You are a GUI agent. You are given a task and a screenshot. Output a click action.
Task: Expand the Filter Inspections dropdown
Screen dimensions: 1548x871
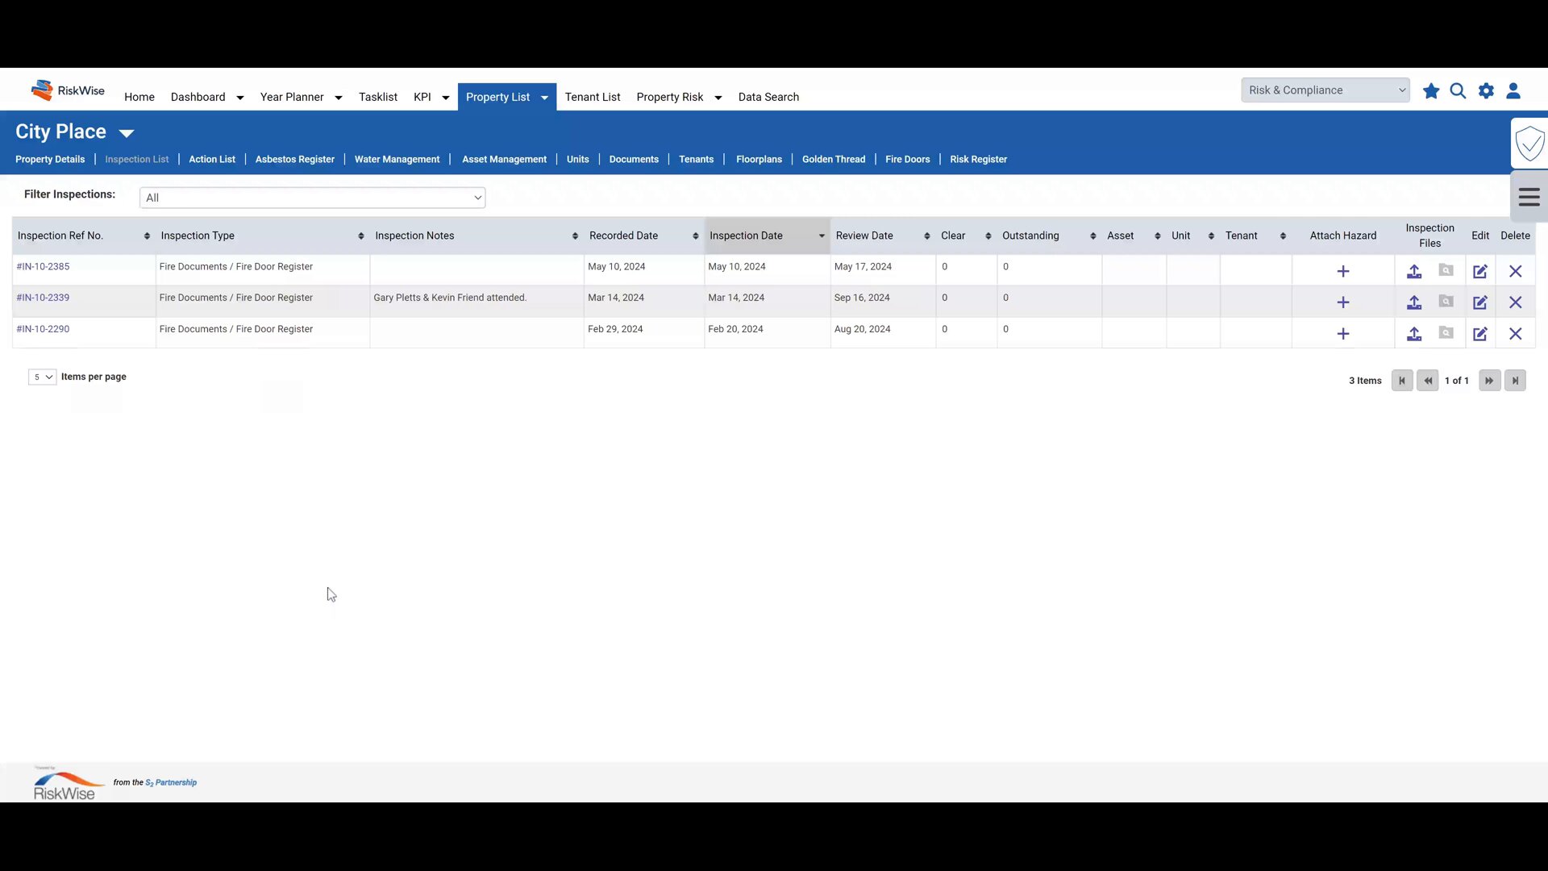click(x=312, y=198)
